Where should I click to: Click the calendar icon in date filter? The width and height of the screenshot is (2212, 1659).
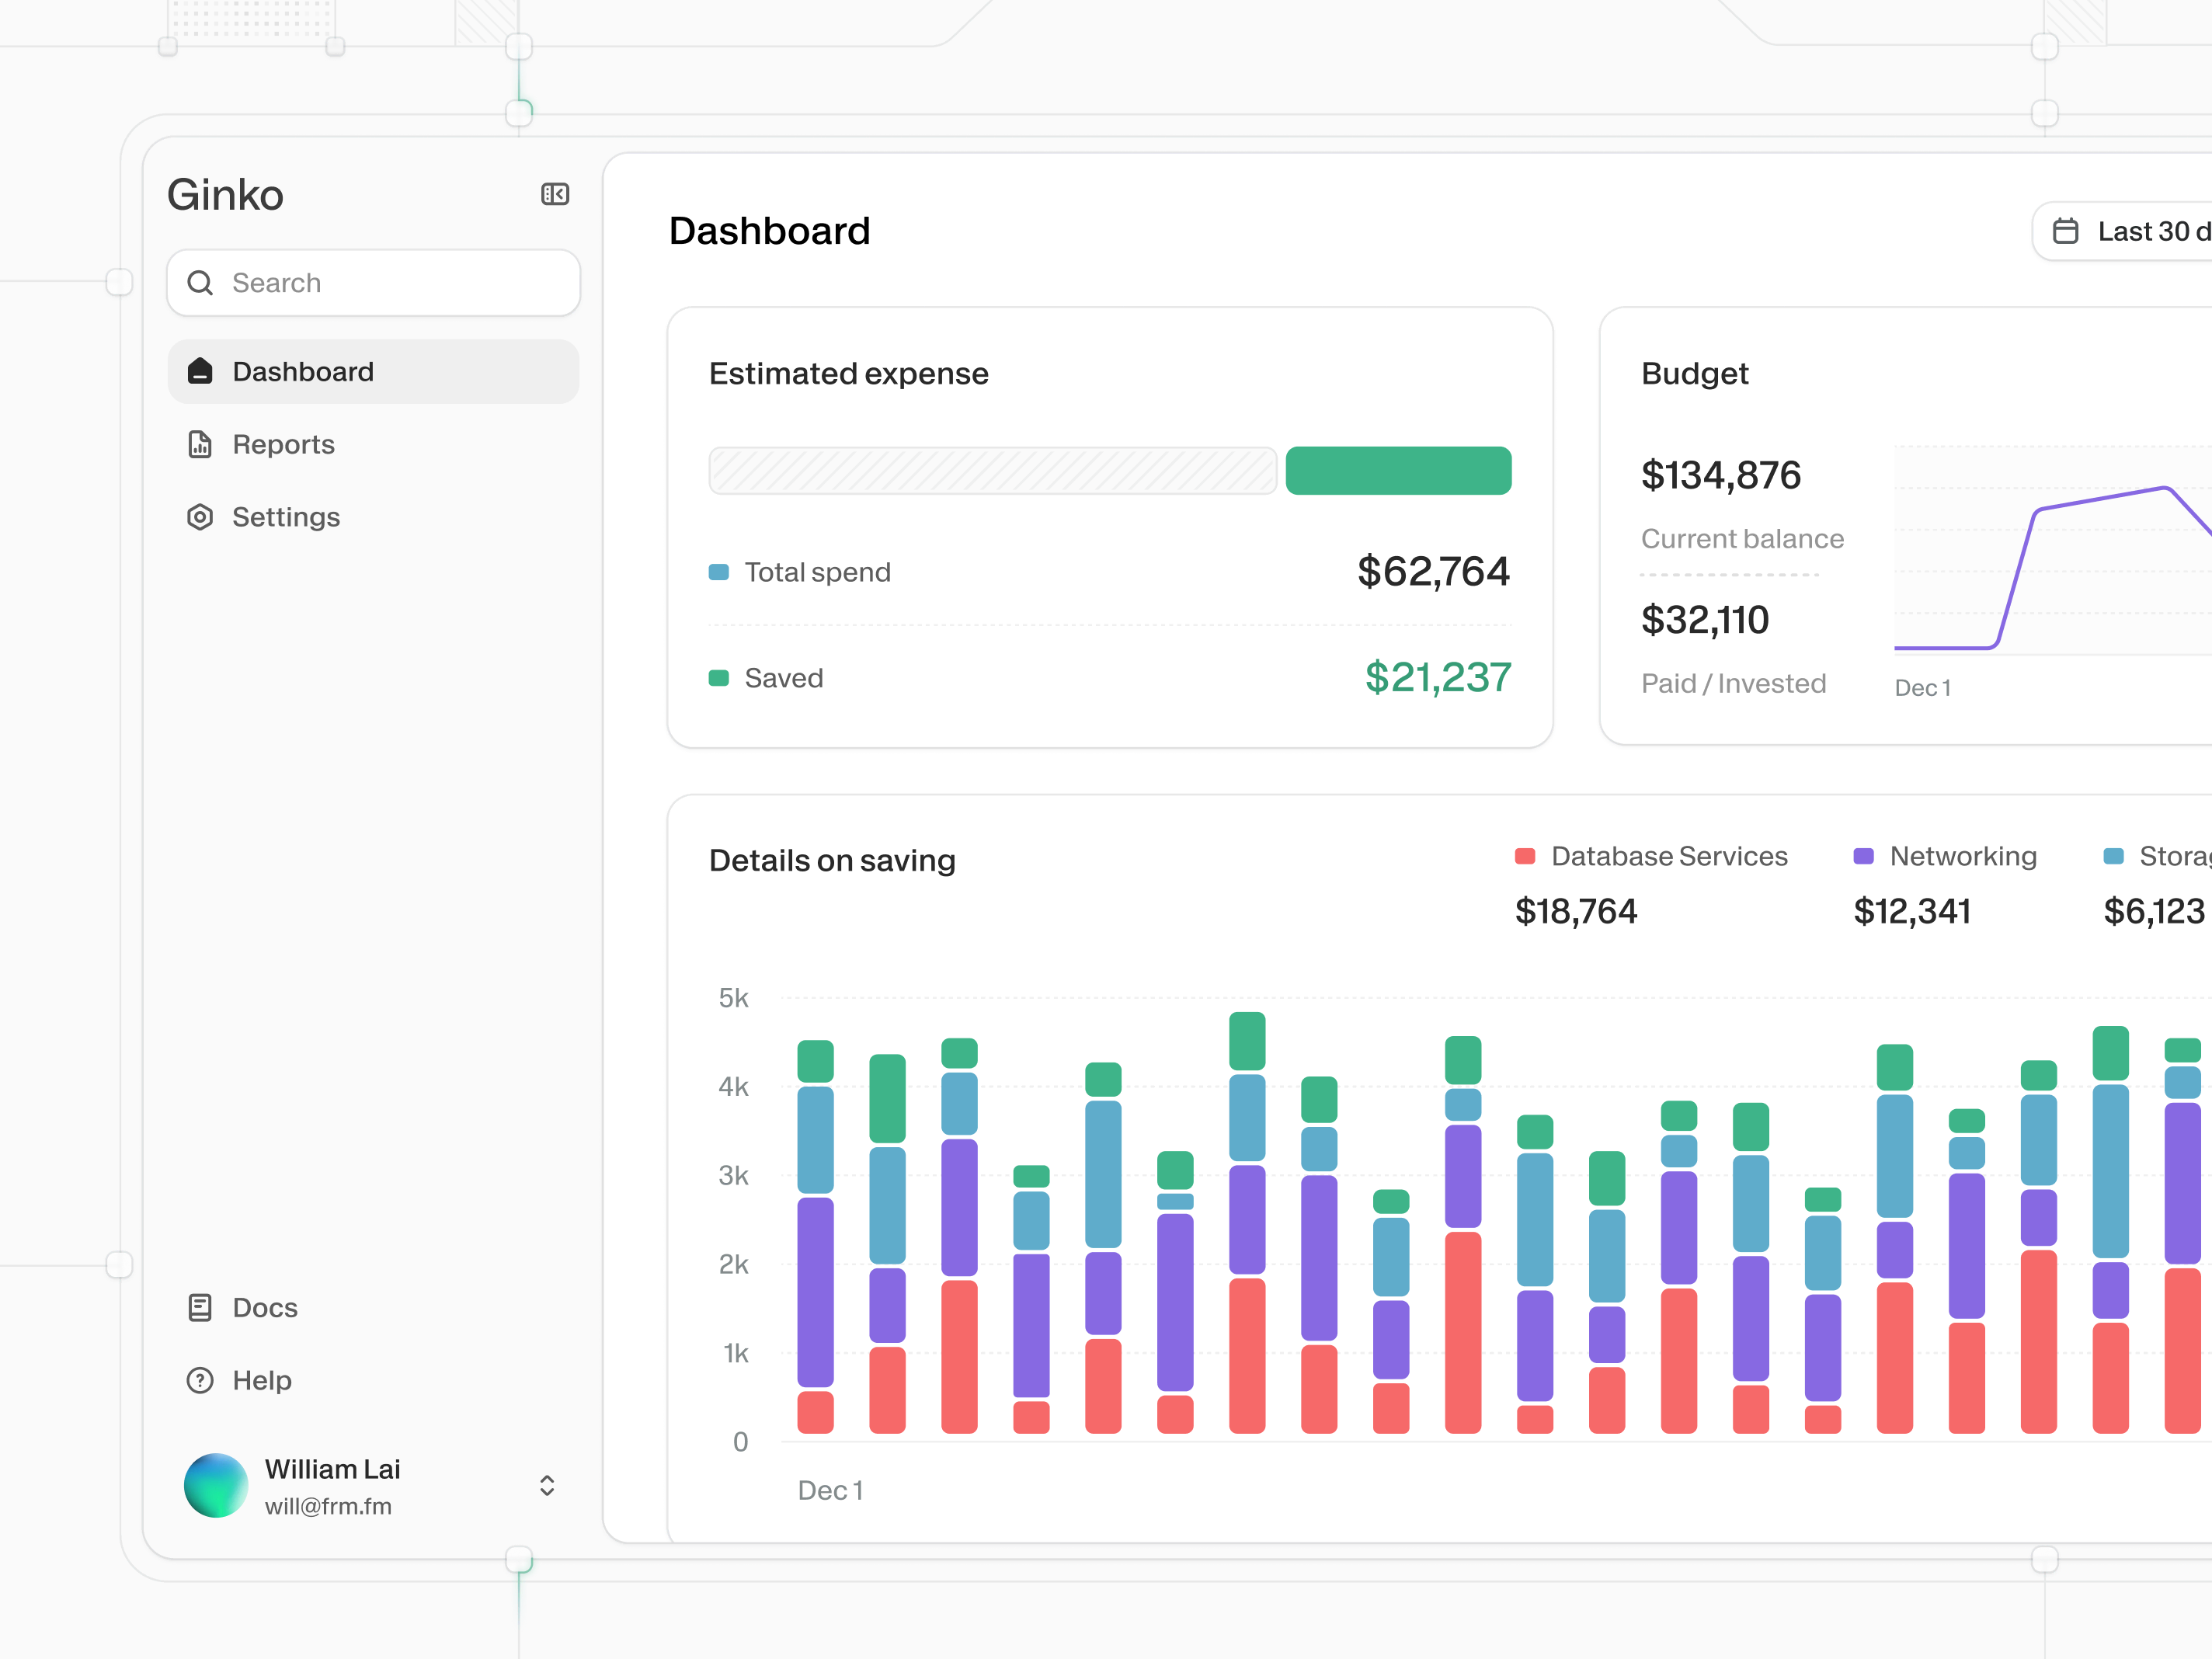(x=2065, y=231)
